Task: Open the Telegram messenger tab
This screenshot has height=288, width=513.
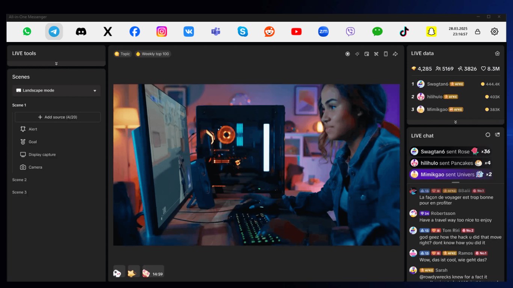Action: 54,31
